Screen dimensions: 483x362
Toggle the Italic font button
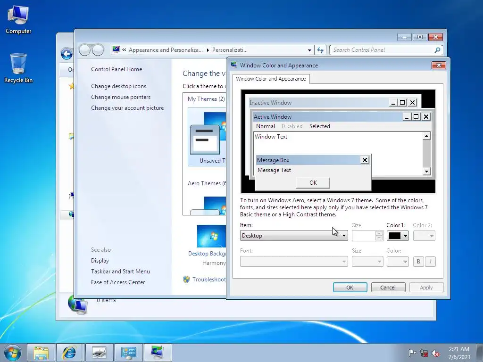[430, 261]
